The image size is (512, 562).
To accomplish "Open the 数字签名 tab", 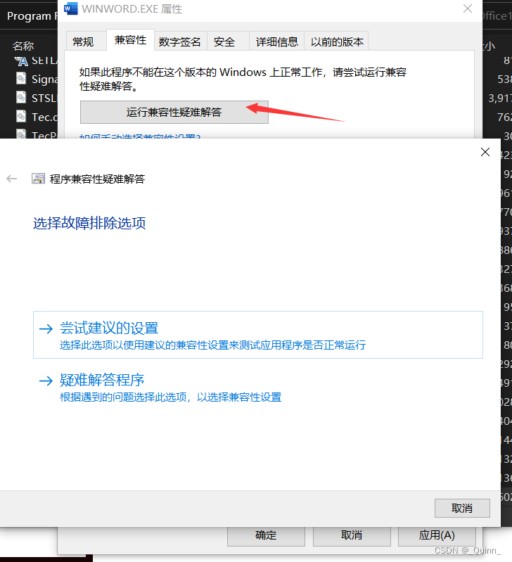I will (x=180, y=41).
